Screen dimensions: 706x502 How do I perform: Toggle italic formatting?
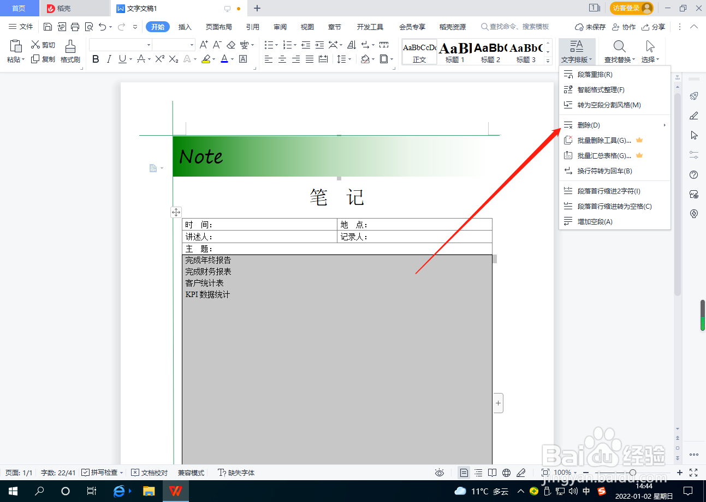pos(109,59)
